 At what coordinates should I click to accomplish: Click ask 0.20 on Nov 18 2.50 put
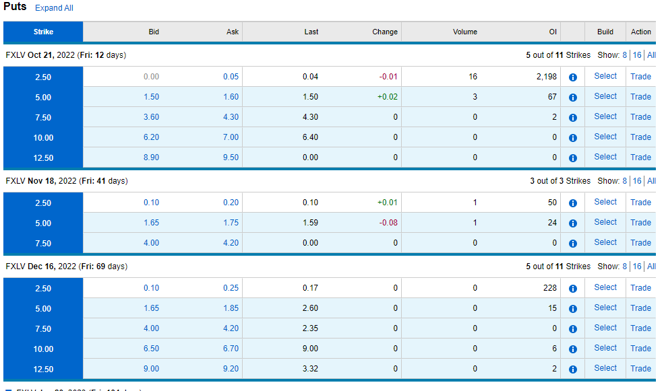tap(231, 203)
